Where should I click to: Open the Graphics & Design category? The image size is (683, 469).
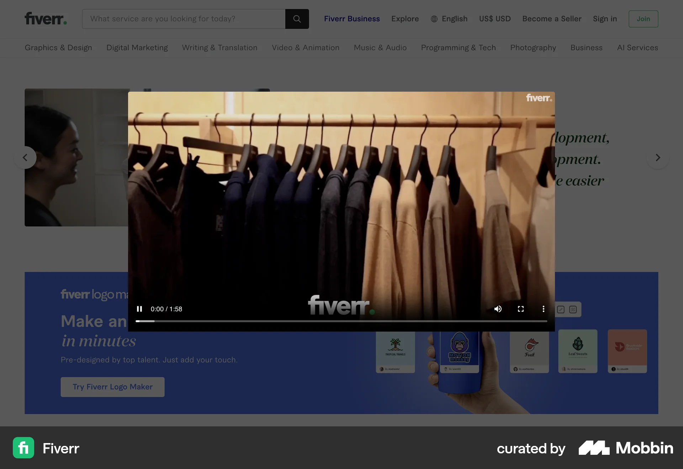[58, 48]
